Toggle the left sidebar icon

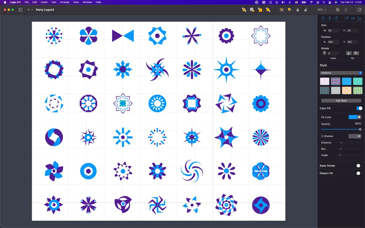tap(20, 10)
